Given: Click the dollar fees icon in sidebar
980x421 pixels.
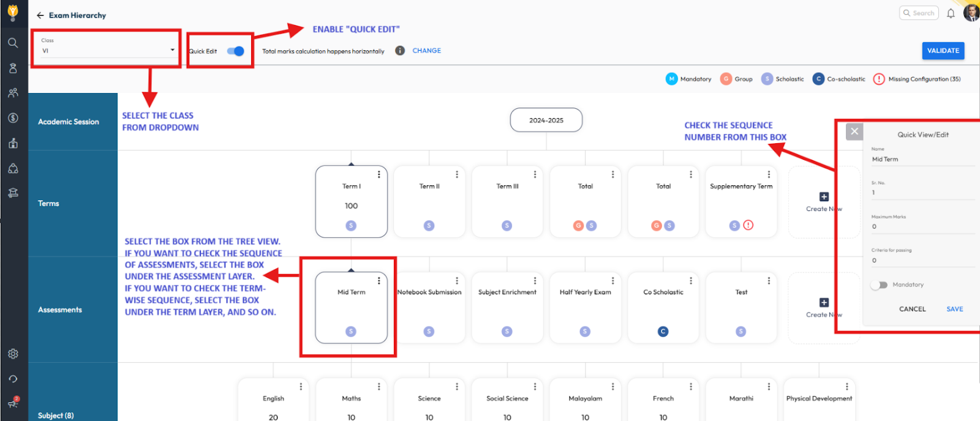Looking at the screenshot, I should [x=13, y=118].
